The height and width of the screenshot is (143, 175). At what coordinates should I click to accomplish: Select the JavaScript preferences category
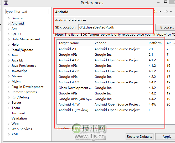point(19,71)
